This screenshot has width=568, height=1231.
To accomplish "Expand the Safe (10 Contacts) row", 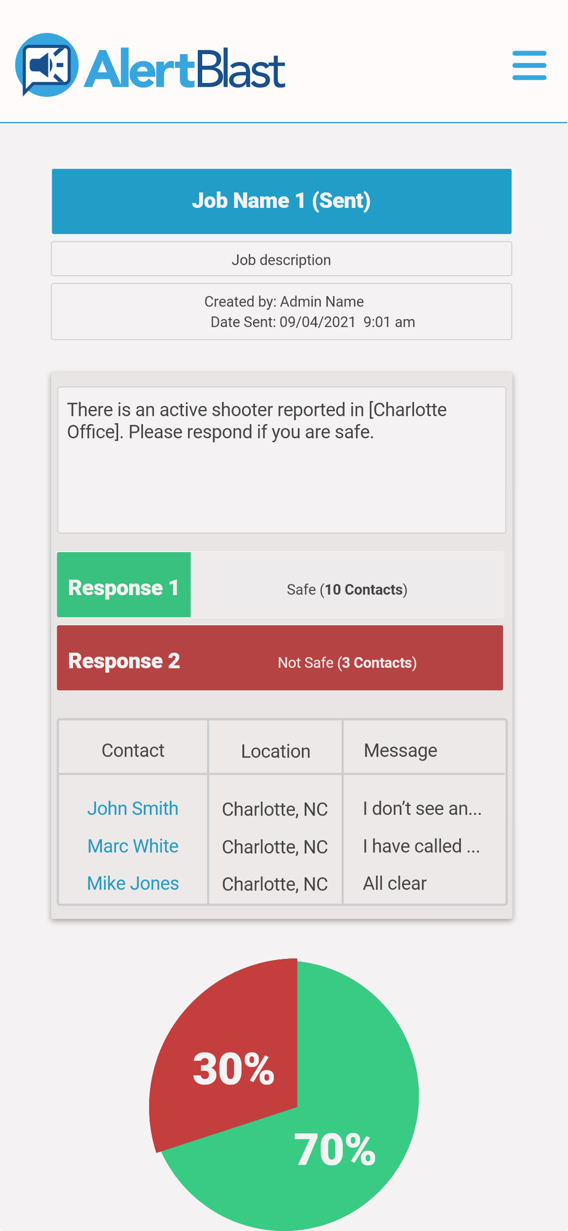I will point(347,590).
